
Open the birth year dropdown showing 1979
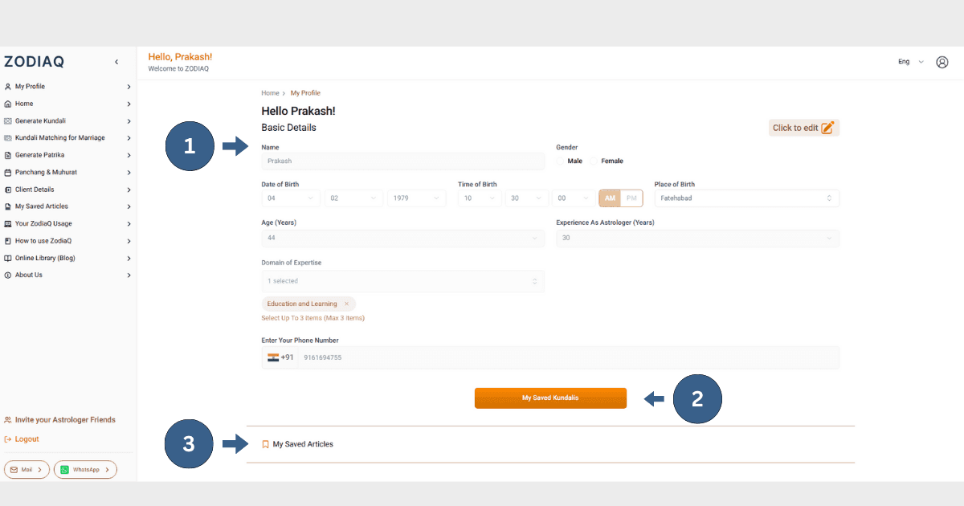pyautogui.click(x=416, y=198)
